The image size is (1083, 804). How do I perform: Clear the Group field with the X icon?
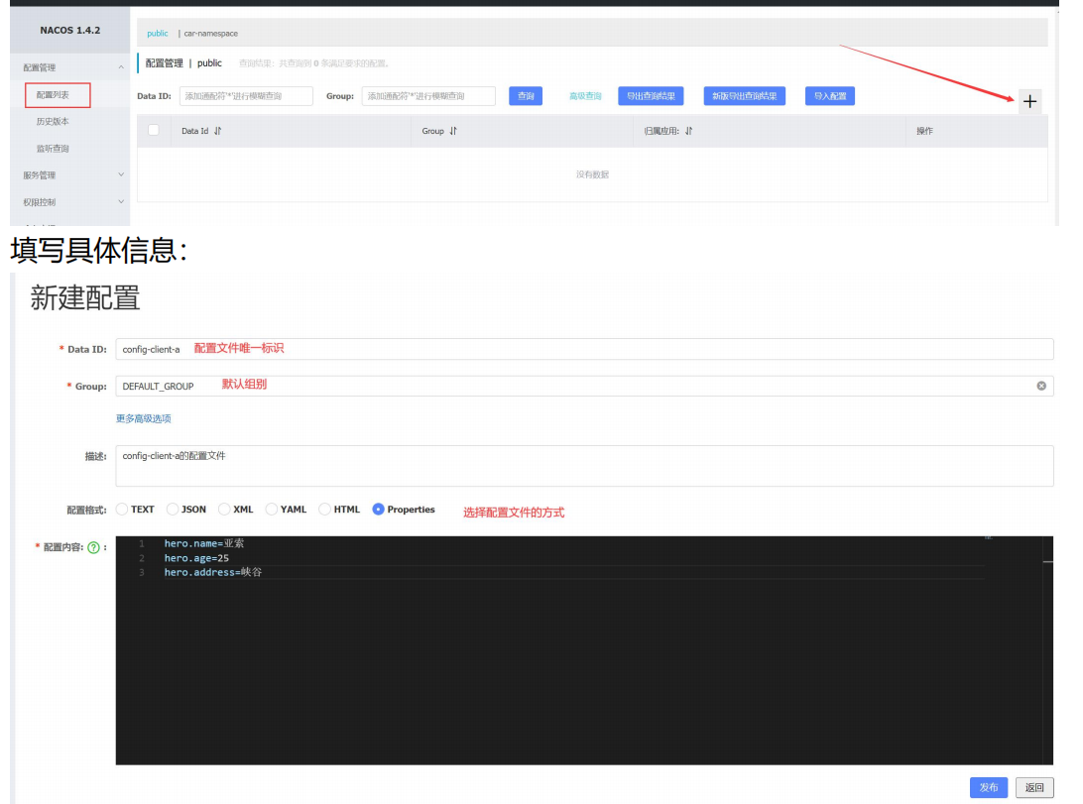coord(1041,386)
